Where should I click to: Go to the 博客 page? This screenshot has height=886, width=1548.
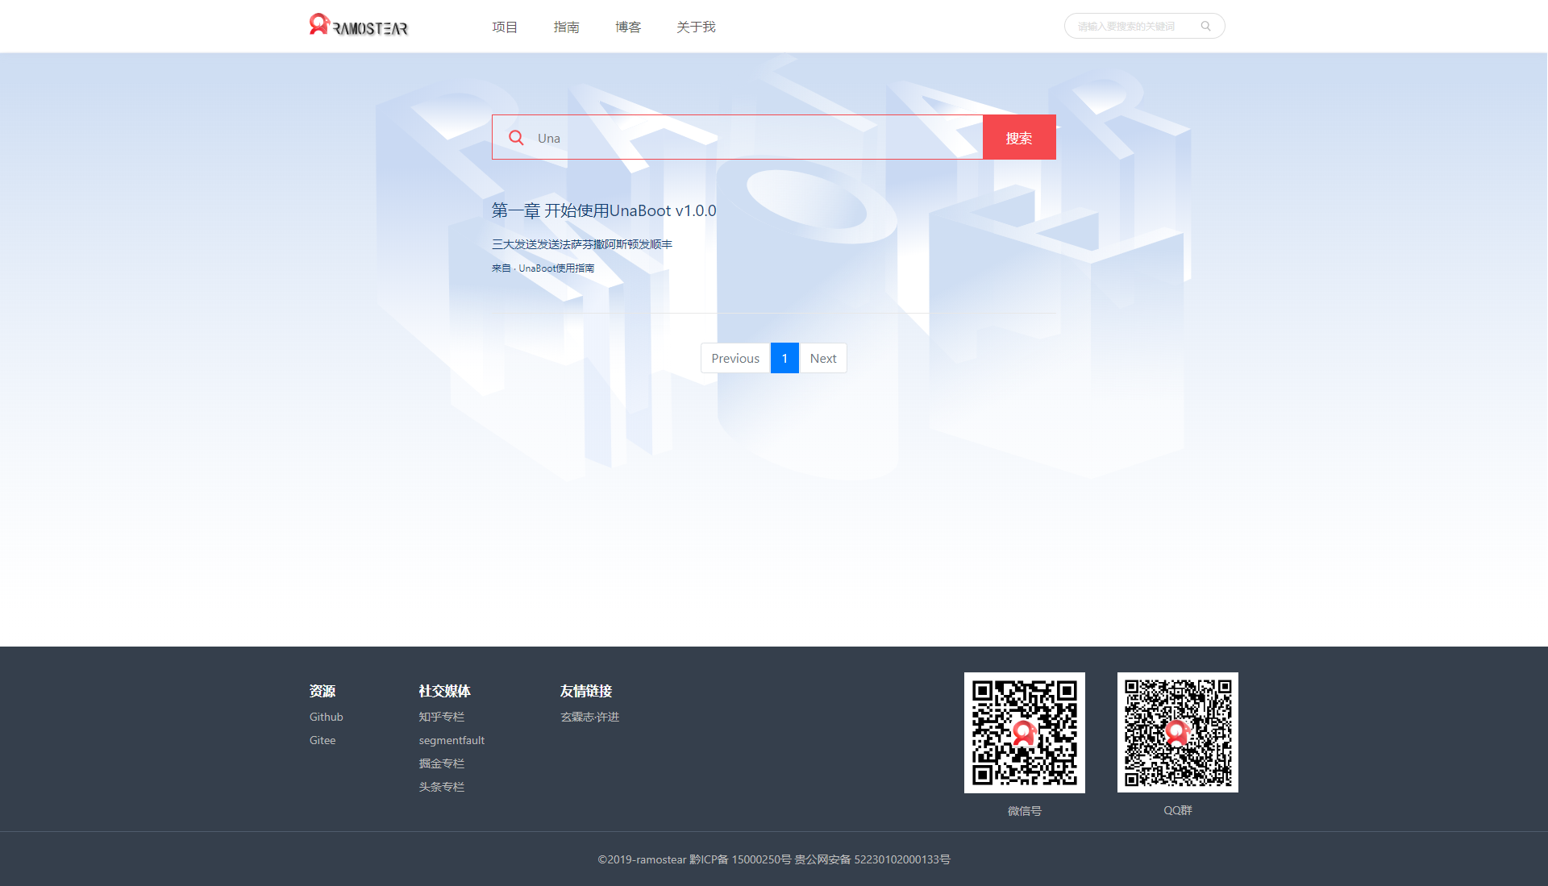(627, 27)
